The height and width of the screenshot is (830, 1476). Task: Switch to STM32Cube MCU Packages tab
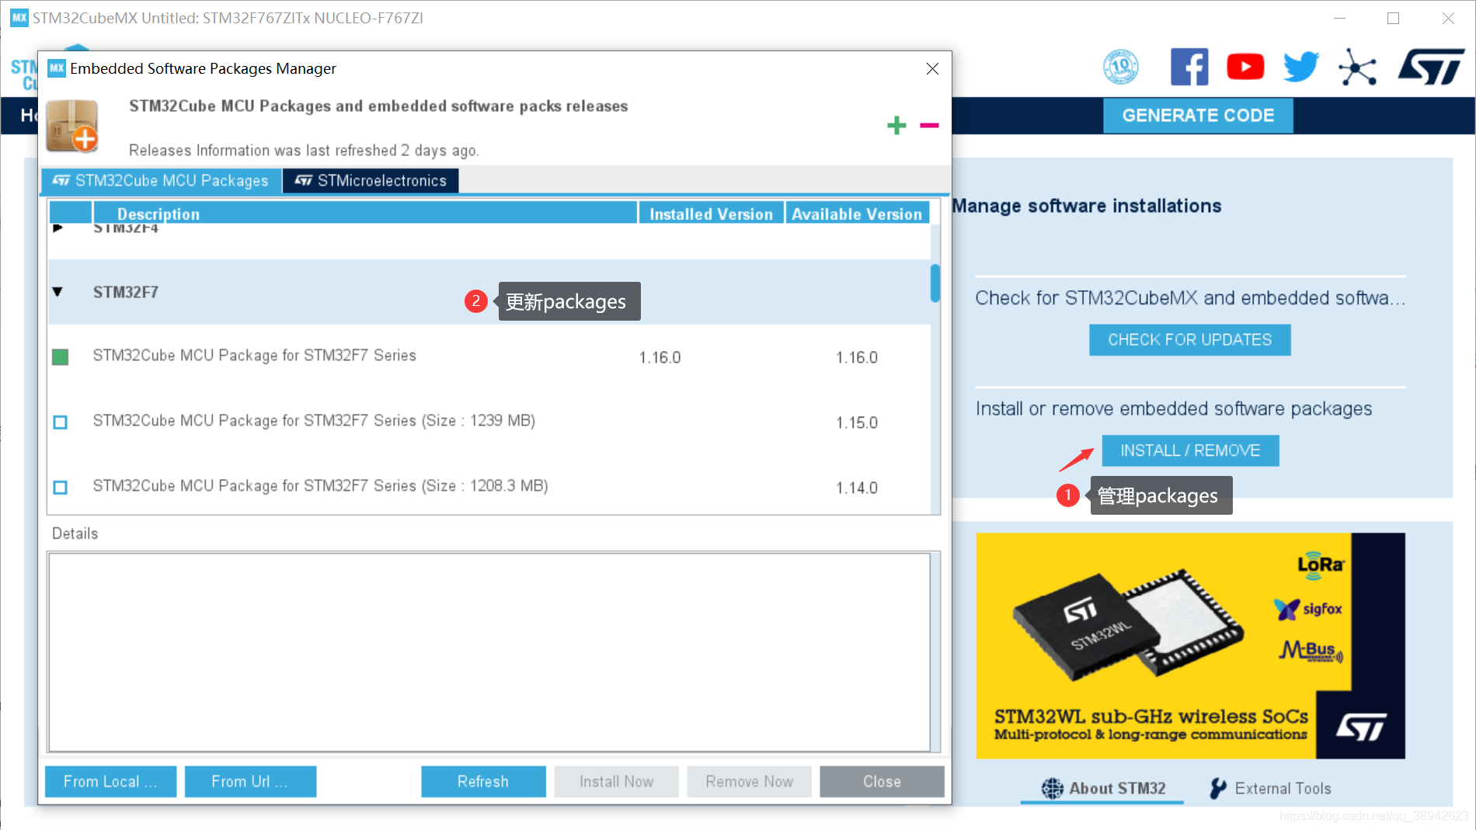pyautogui.click(x=161, y=180)
